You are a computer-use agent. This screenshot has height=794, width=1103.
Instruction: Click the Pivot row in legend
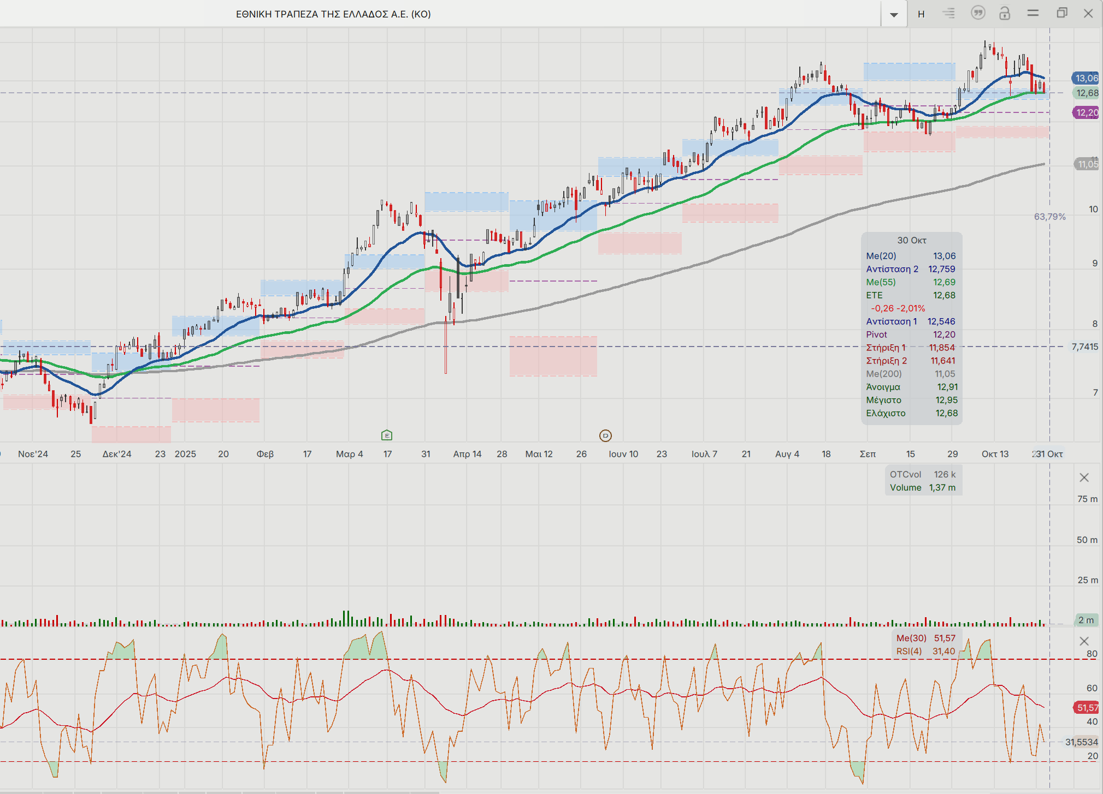877,335
